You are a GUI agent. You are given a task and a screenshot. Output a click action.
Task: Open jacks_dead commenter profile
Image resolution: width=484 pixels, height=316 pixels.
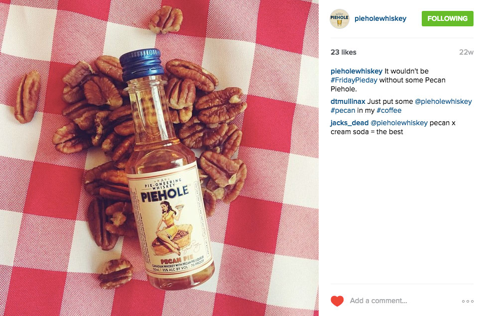(350, 123)
